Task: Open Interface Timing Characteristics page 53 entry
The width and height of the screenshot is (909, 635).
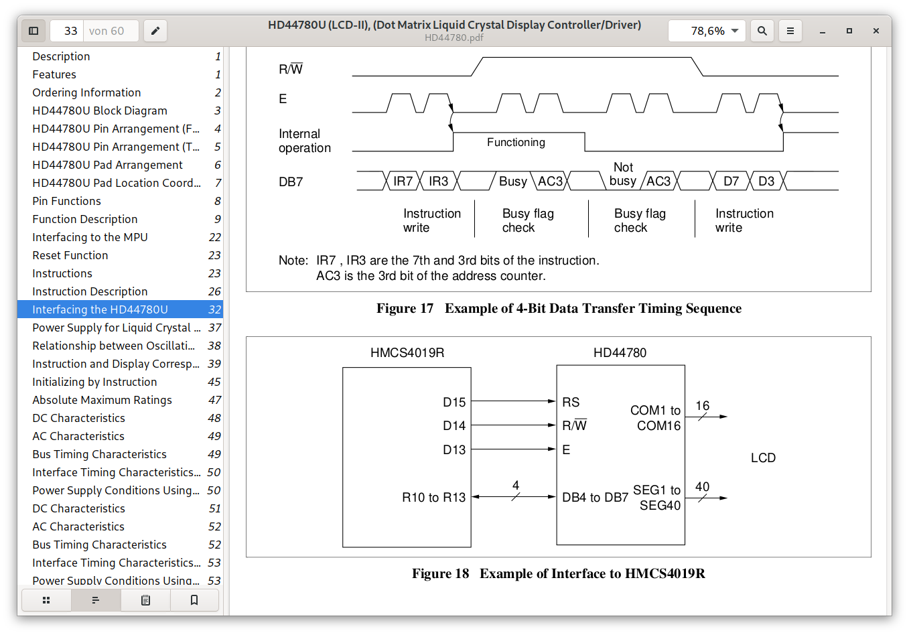Action: [x=120, y=563]
